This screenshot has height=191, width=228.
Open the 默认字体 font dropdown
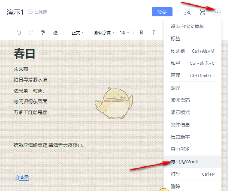click(104, 33)
